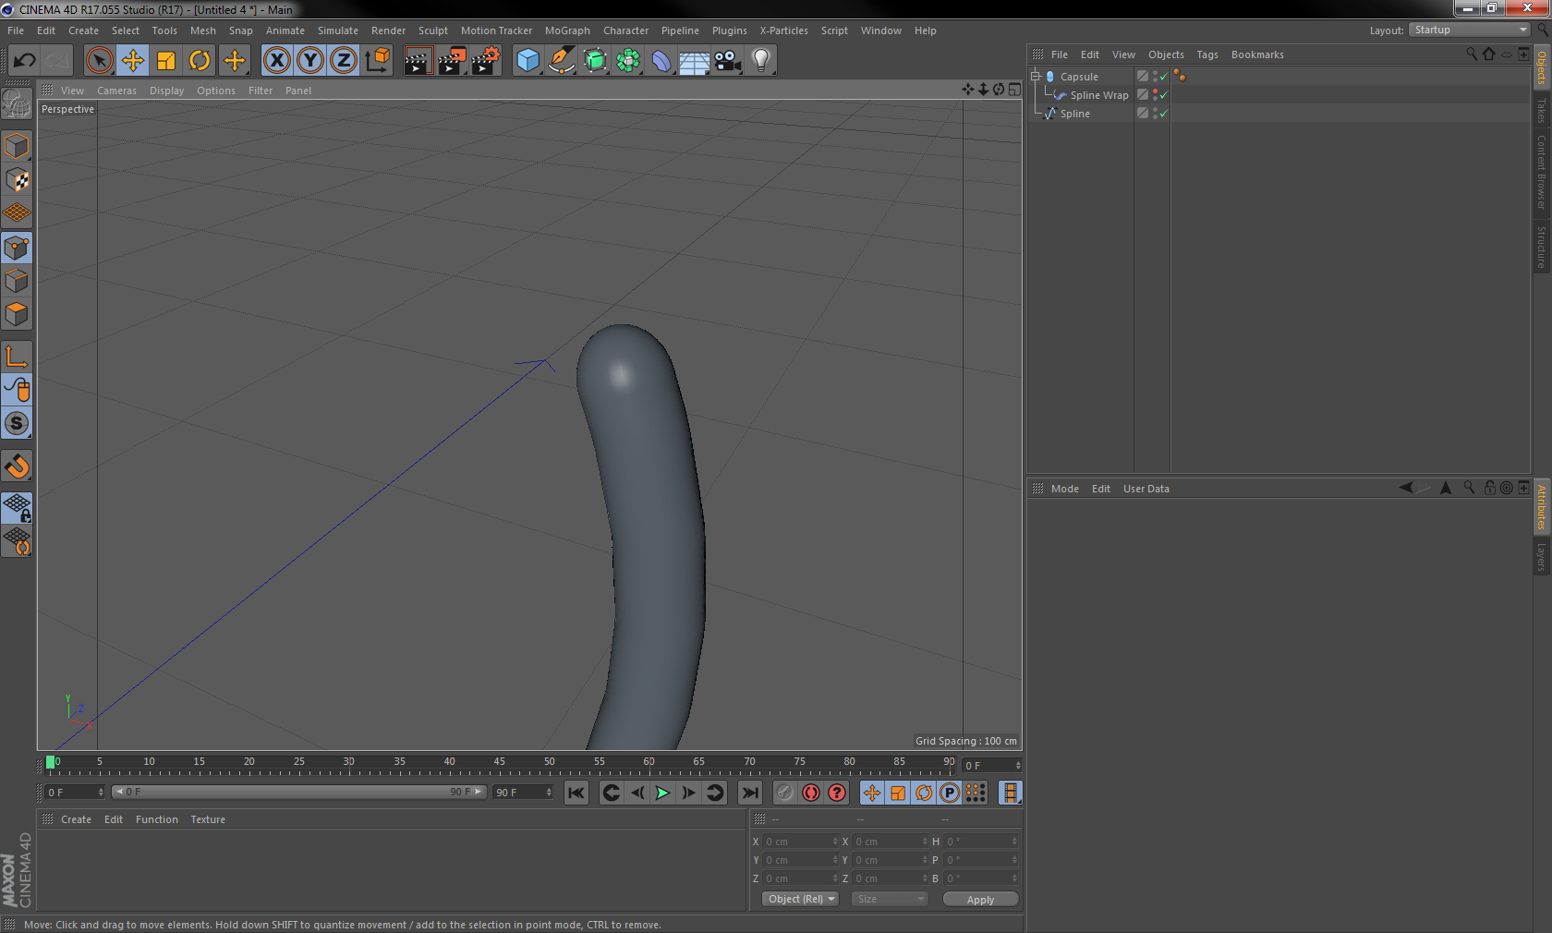Activate the Scale tool
The width and height of the screenshot is (1552, 933).
tap(166, 61)
